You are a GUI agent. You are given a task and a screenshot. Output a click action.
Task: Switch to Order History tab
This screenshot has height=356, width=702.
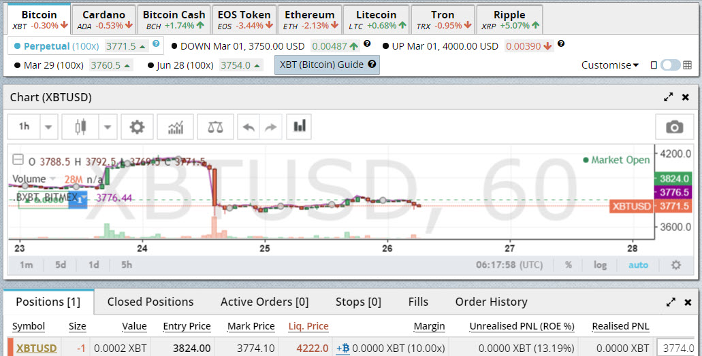491,302
